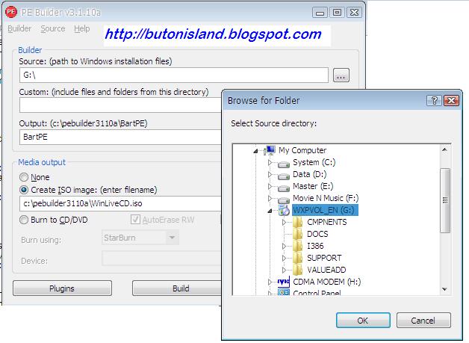Click the Source path browse (...) button
The height and width of the screenshot is (343, 469).
point(341,75)
